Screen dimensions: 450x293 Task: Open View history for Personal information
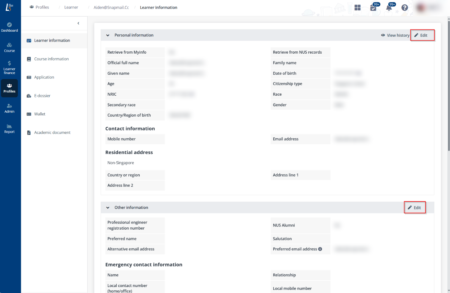point(395,35)
